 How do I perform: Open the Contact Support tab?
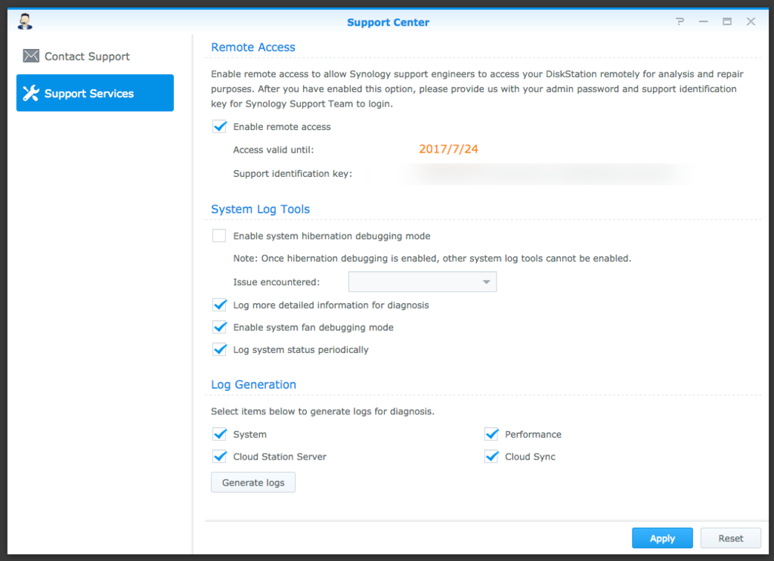click(x=87, y=57)
